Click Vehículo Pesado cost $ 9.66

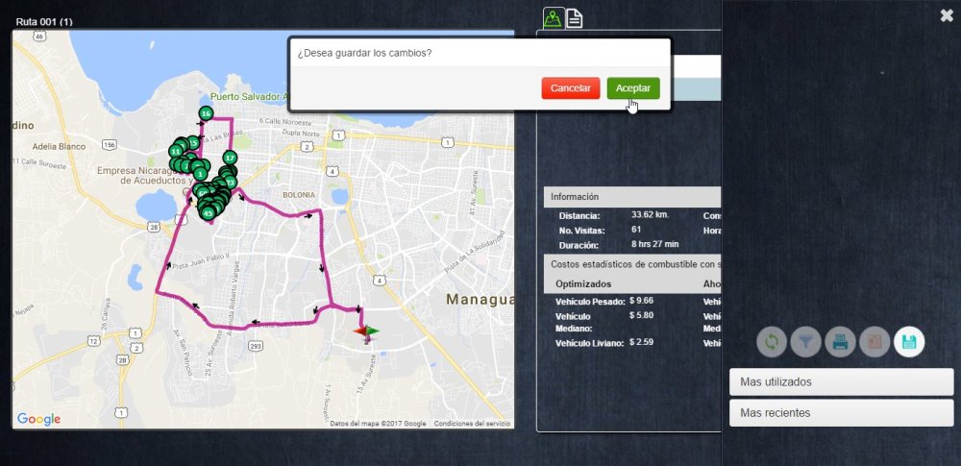641,301
